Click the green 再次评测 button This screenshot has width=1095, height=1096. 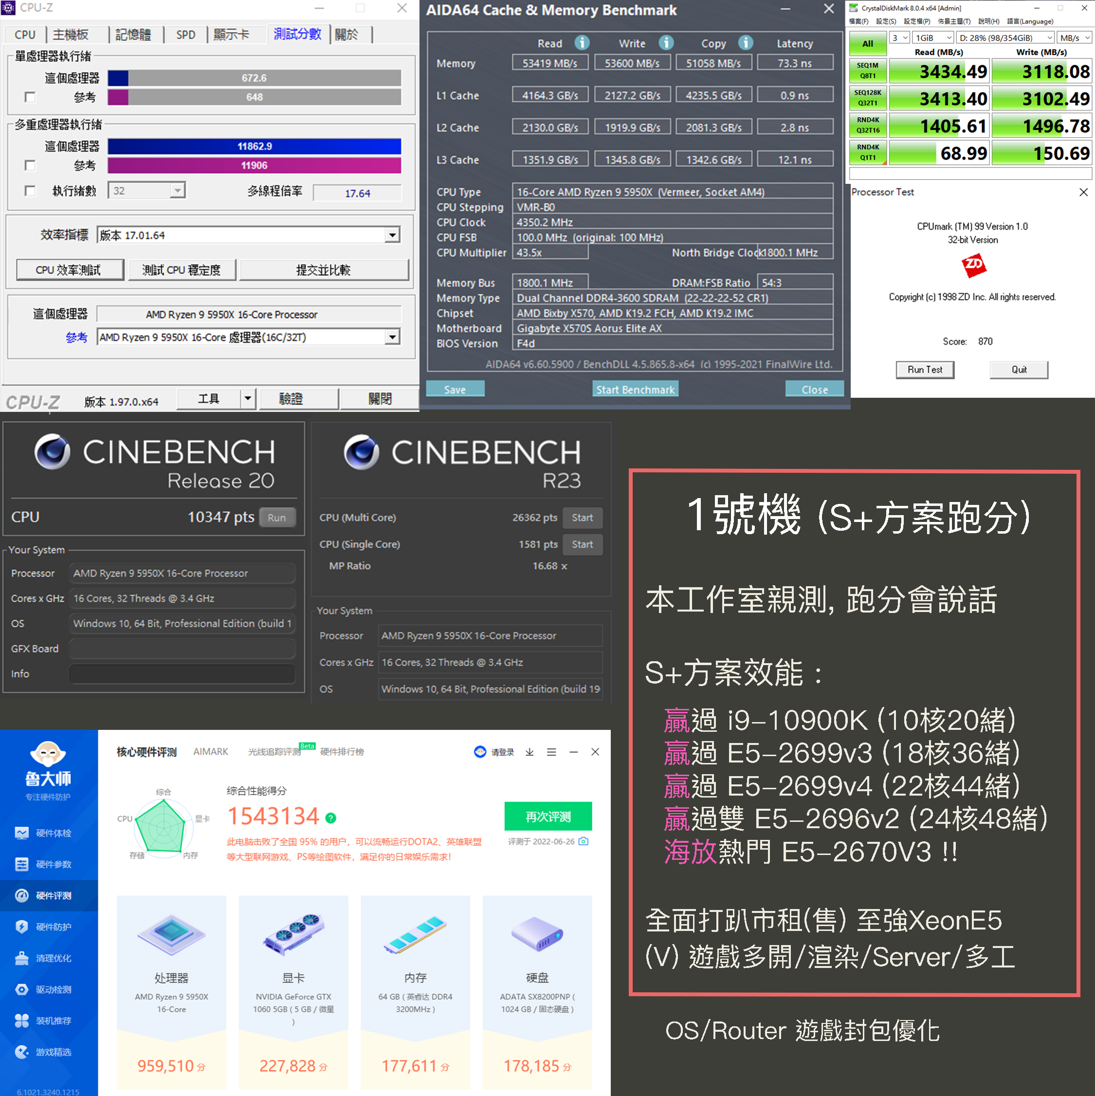[x=548, y=817]
